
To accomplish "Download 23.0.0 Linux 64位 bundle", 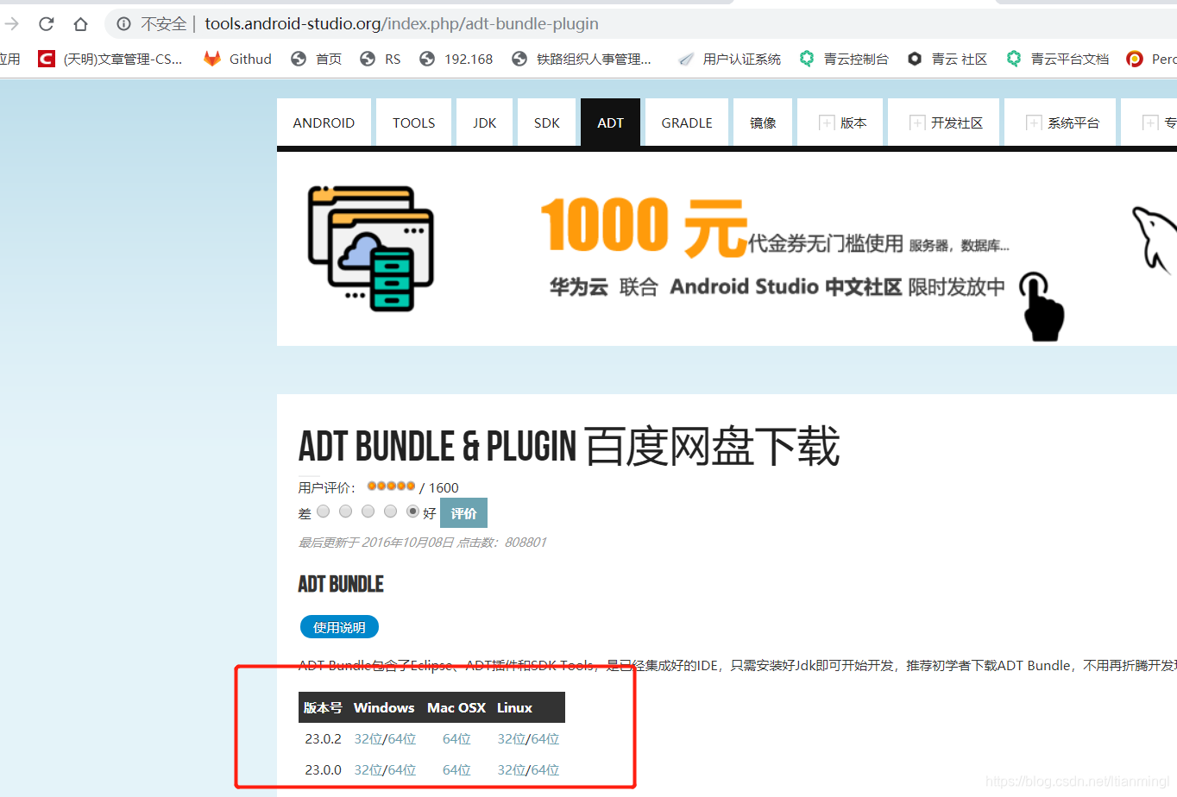I will (x=545, y=770).
